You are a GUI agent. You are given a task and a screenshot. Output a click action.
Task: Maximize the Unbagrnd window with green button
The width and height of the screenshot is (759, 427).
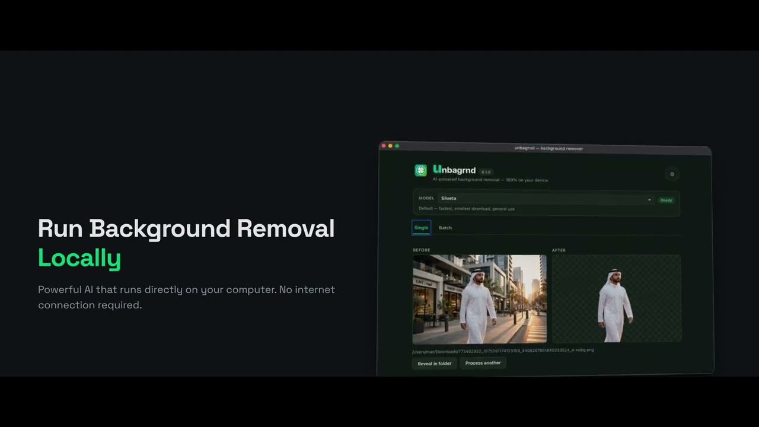tap(397, 146)
